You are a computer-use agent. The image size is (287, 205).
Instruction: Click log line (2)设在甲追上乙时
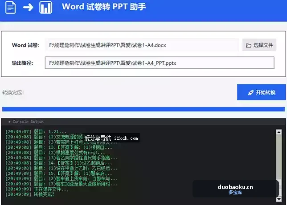tap(61, 168)
